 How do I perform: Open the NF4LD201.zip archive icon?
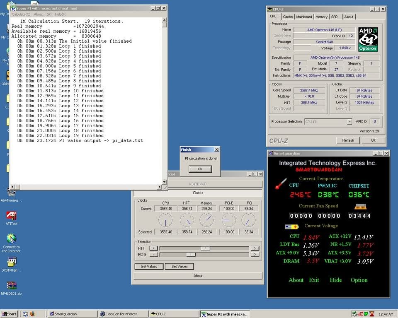pos(11,286)
